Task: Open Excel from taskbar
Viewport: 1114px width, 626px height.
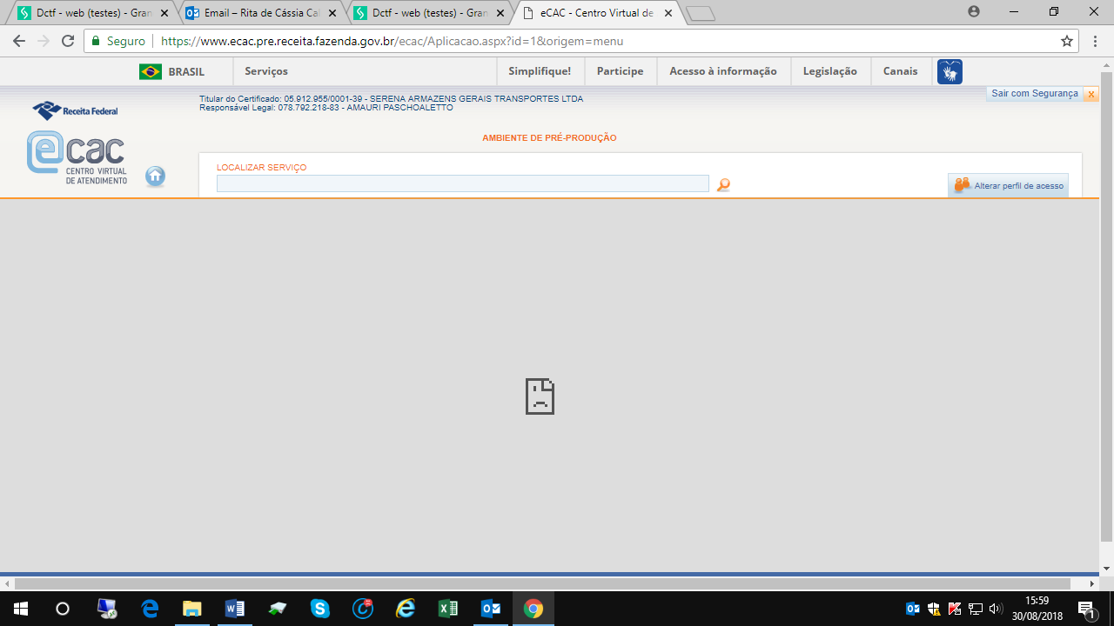Action: click(x=448, y=609)
